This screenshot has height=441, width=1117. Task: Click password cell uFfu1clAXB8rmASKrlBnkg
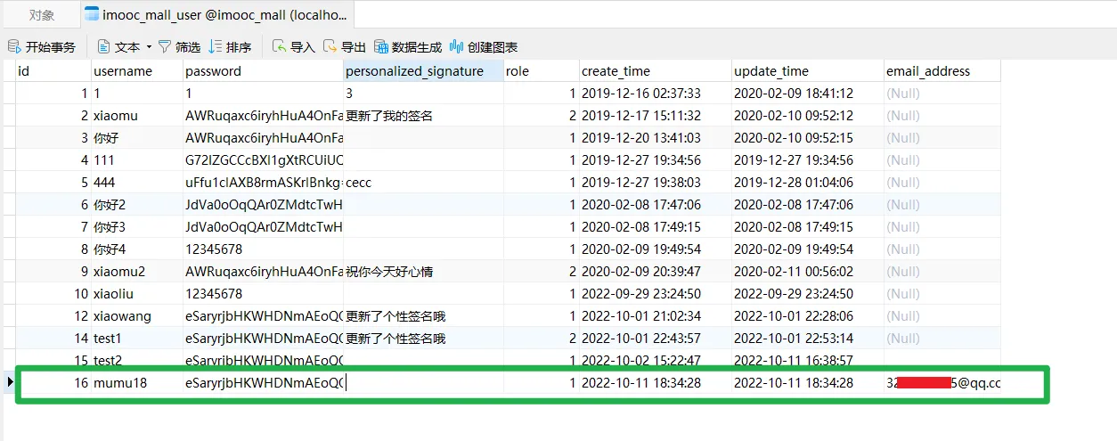(263, 183)
